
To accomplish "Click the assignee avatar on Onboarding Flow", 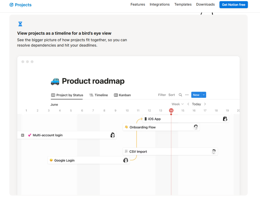I will coord(196,127).
